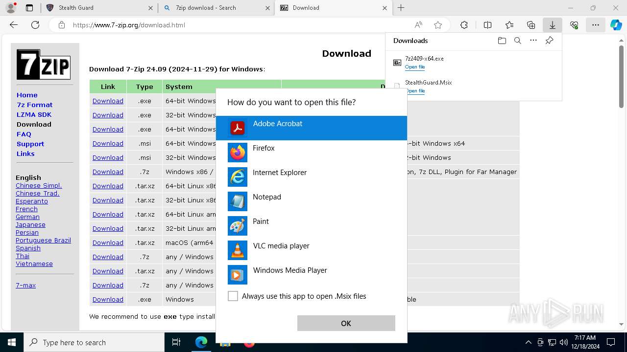This screenshot has width=627, height=352.
Task: Choose Internet Explorer in the app list
Action: click(x=312, y=177)
